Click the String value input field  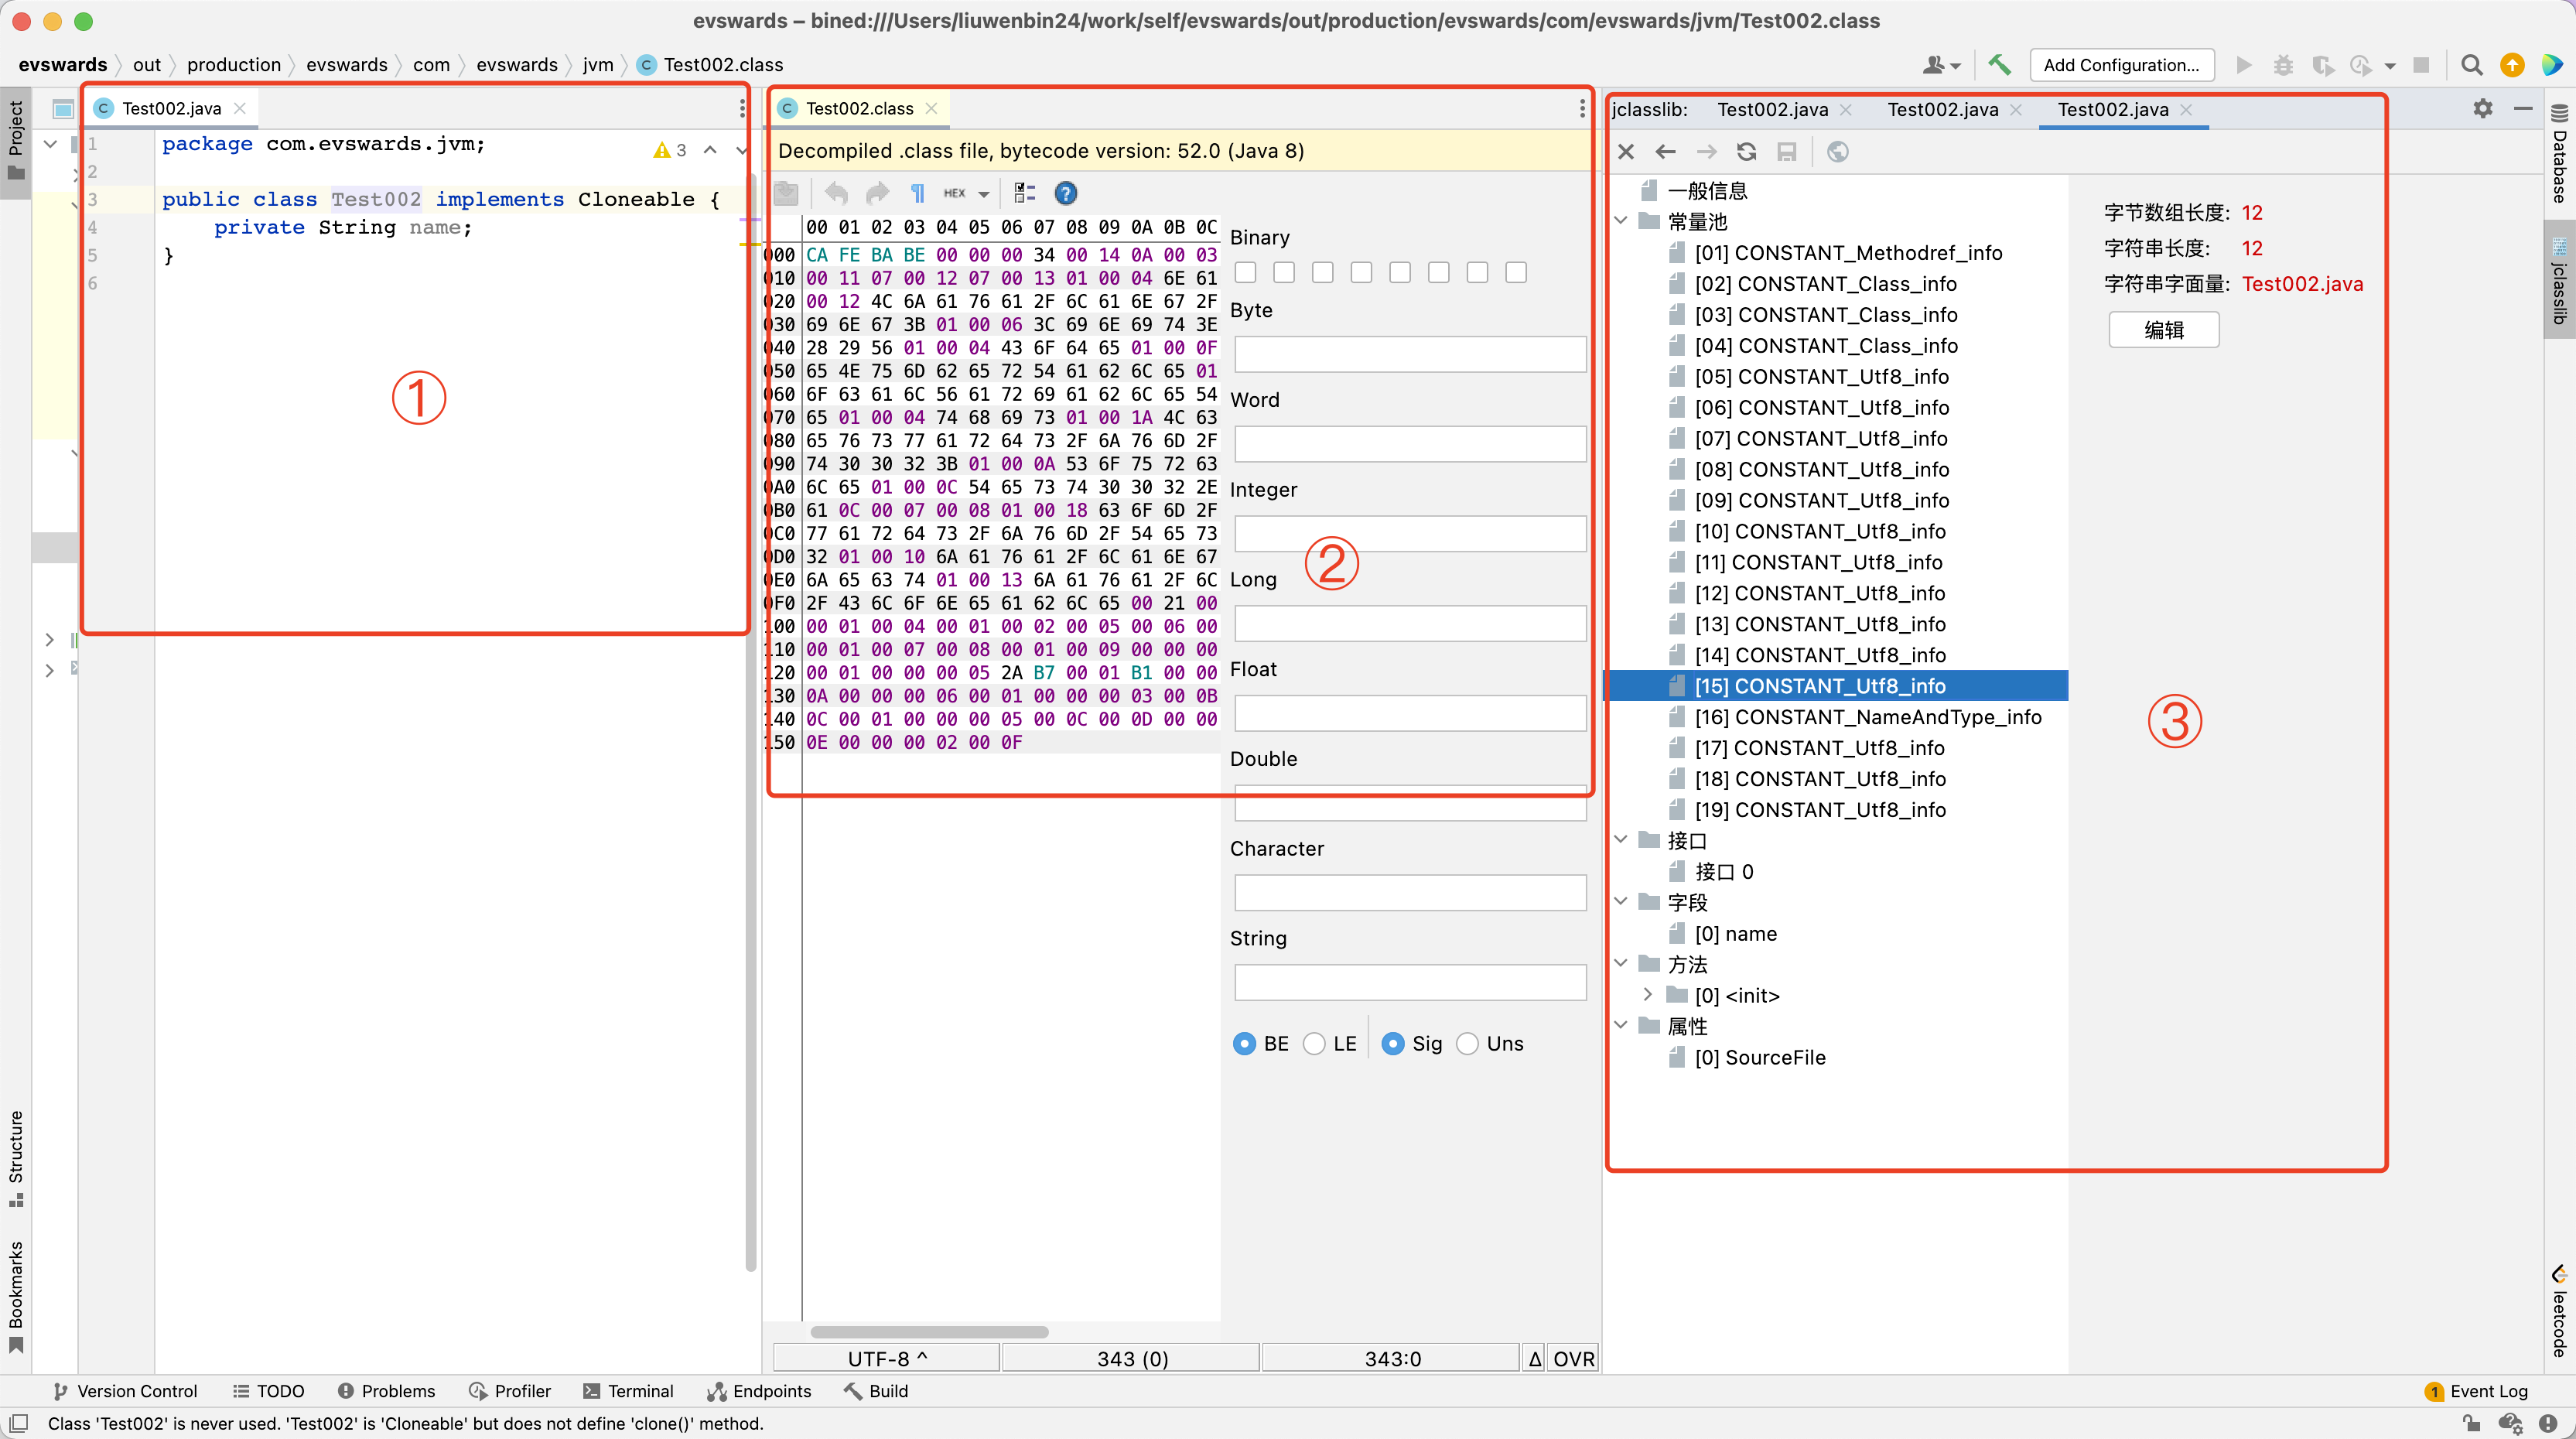(1410, 982)
